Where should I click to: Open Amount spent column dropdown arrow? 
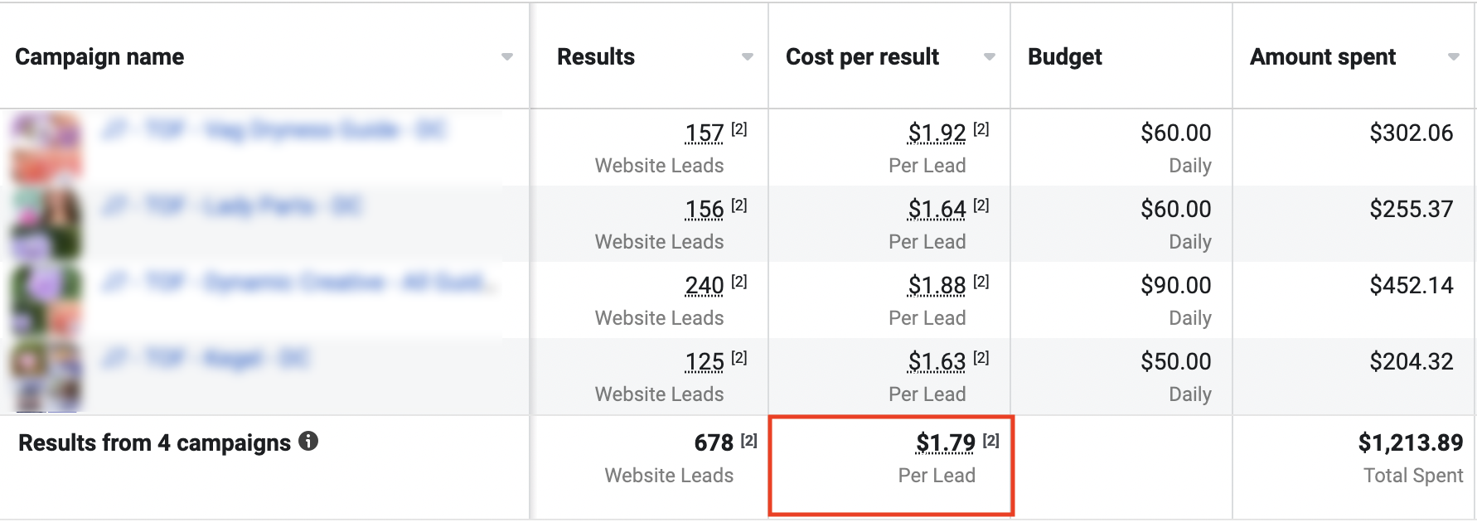coord(1453,57)
